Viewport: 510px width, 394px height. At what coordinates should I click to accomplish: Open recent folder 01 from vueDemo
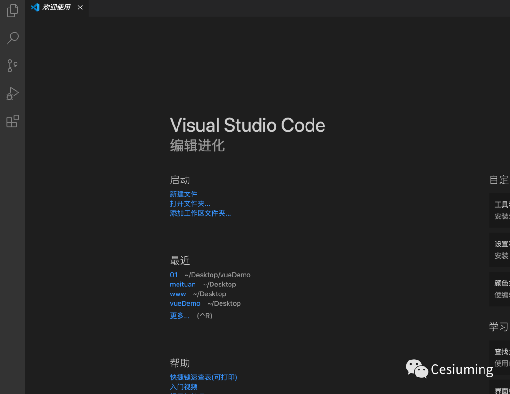pyautogui.click(x=173, y=275)
